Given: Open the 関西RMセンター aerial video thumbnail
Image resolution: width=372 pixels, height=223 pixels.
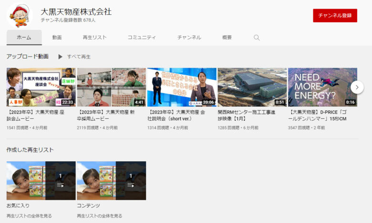Looking at the screenshot, I should click(x=252, y=87).
